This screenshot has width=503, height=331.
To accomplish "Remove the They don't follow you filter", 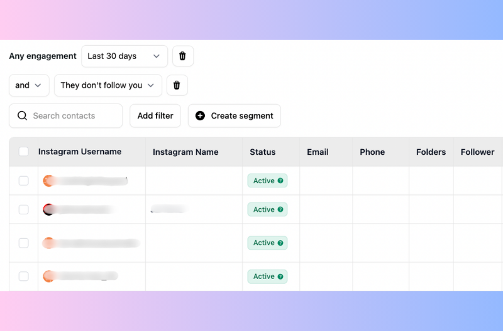I will coord(177,85).
